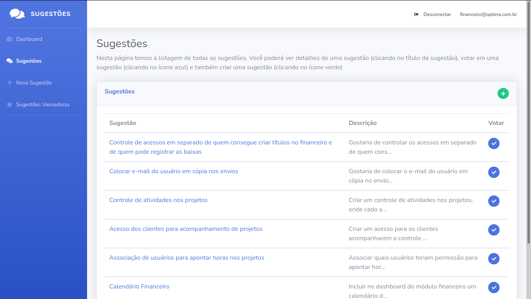Screen dimensions: 531x299
Task: Open 'Acesso dos clientes para acompanhamento' link
Action: click(x=186, y=229)
